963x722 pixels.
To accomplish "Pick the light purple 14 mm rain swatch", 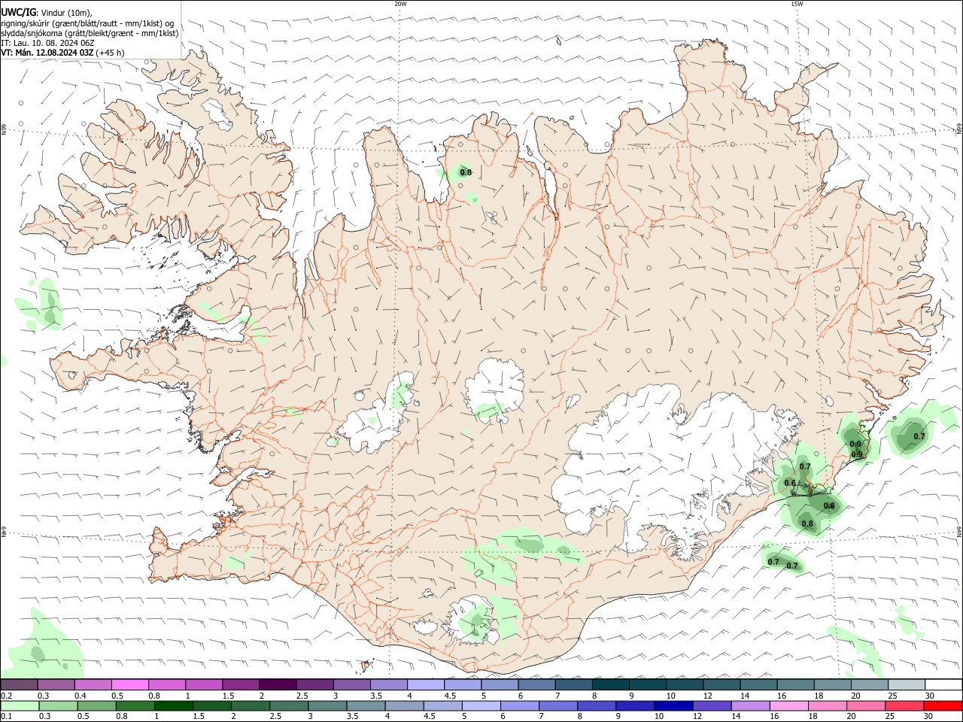I will (x=750, y=705).
